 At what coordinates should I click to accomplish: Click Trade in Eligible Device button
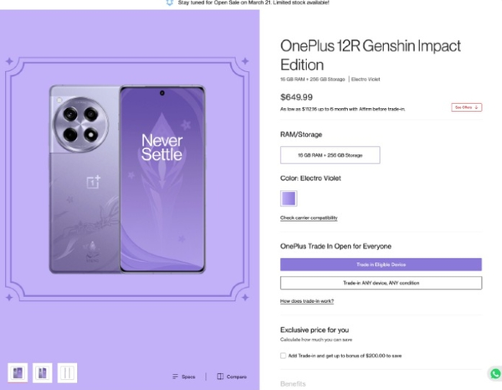tap(381, 264)
